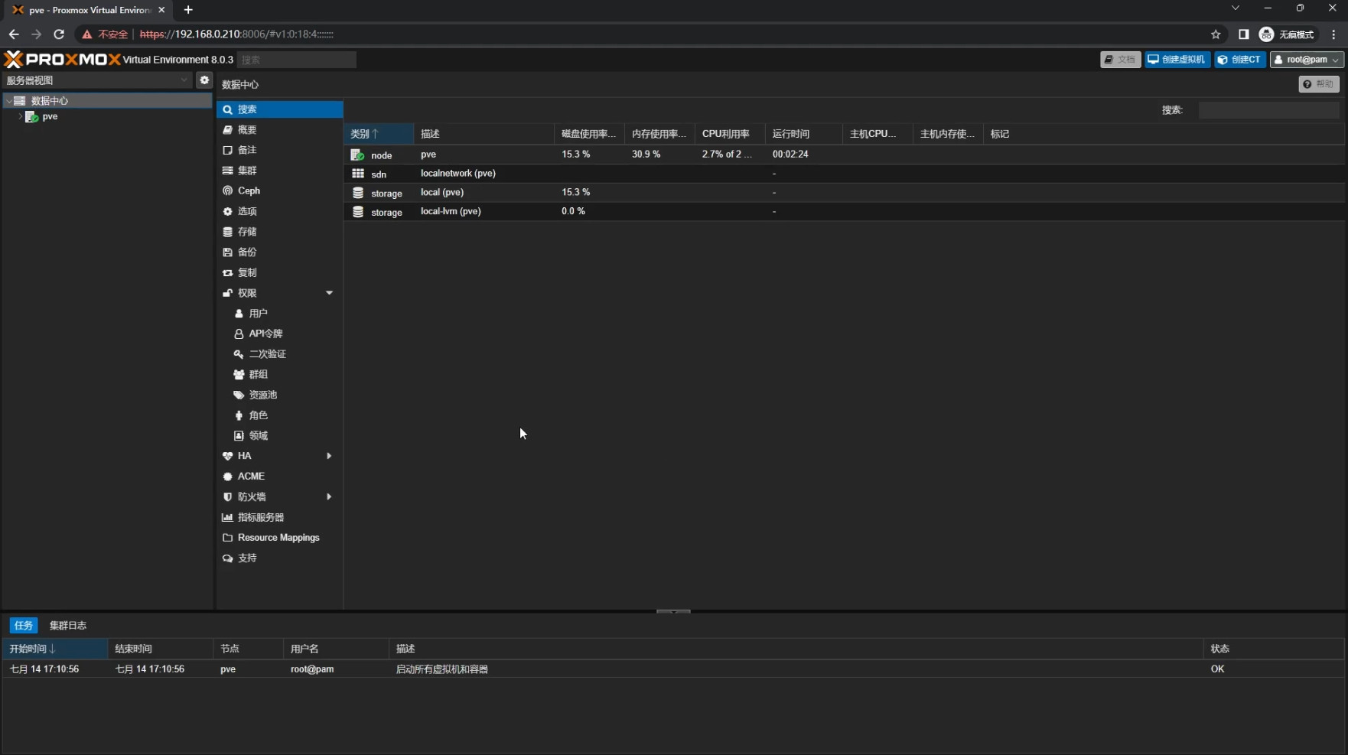Image resolution: width=1348 pixels, height=755 pixels.
Task: Click the server view gear settings icon
Action: click(x=204, y=80)
